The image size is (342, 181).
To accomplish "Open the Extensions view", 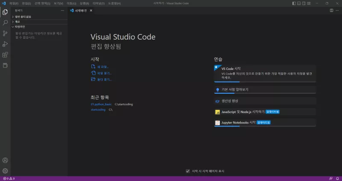I will 5,55.
